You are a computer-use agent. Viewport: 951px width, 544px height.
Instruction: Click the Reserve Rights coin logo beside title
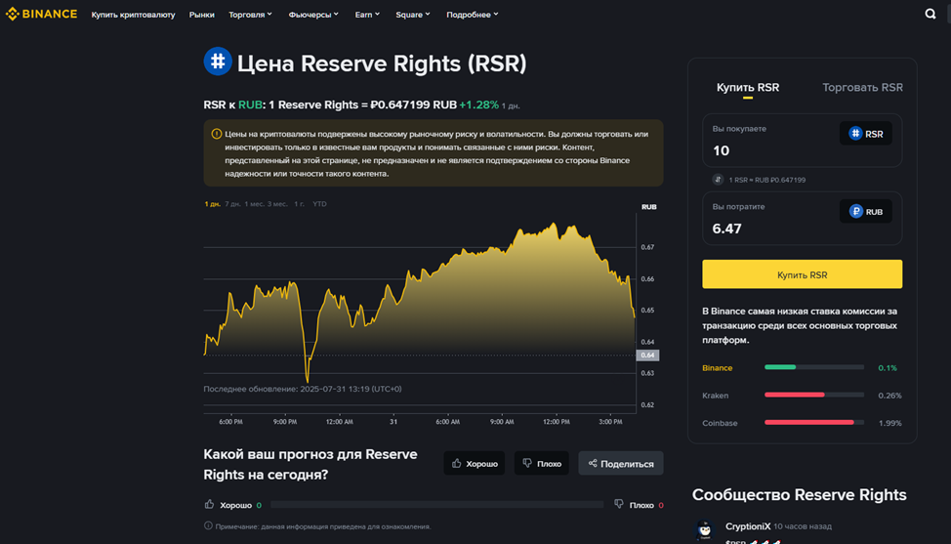(x=218, y=62)
